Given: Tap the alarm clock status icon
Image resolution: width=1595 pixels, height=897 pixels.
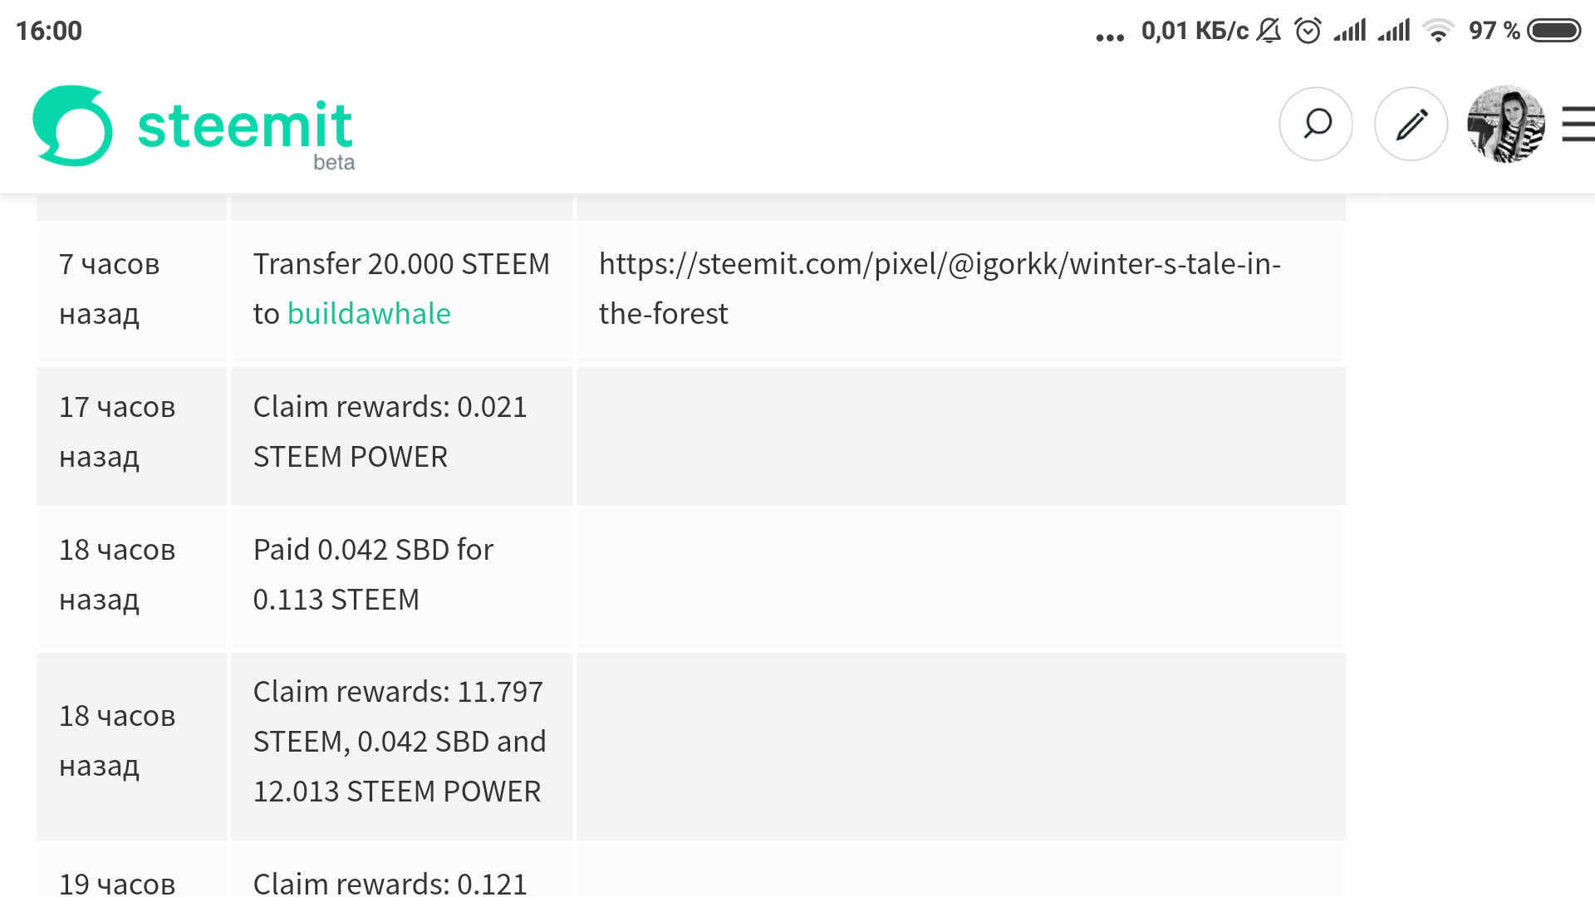Looking at the screenshot, I should click(x=1308, y=31).
